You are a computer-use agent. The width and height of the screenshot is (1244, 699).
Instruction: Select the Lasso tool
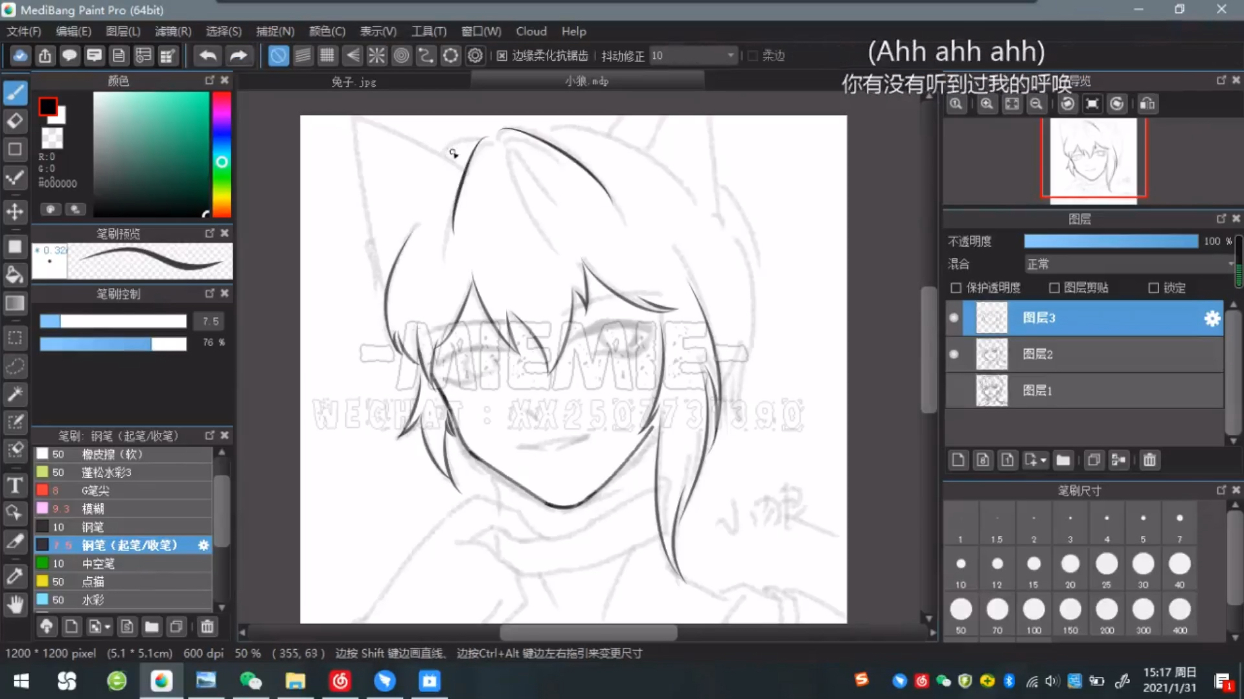15,366
